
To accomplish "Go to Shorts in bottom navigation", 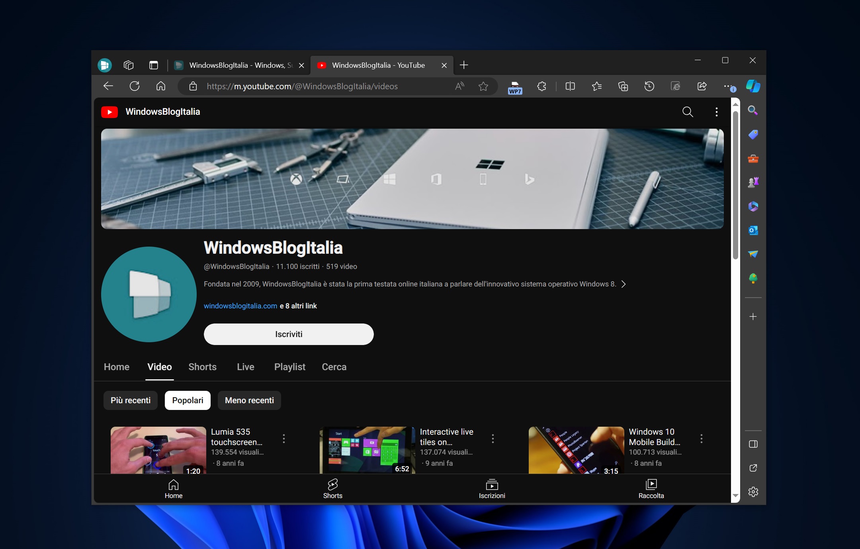I will pyautogui.click(x=333, y=489).
